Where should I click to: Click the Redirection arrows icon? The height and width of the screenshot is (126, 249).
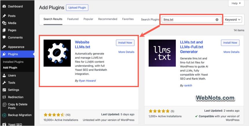pyautogui.click(x=4, y=97)
